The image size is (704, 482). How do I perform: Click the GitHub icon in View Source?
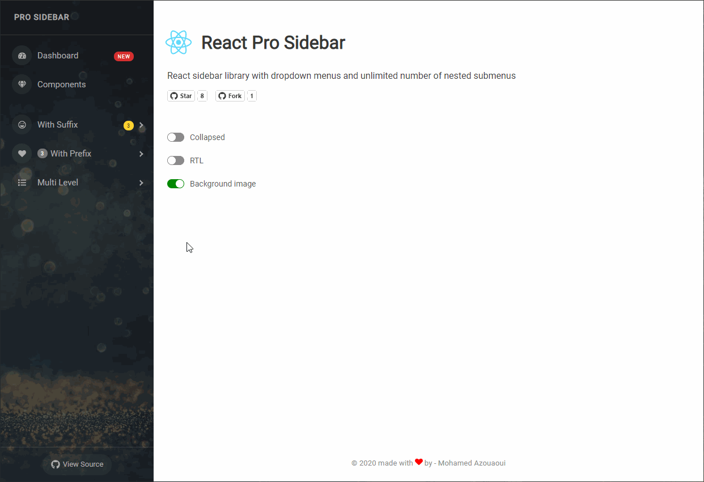pyautogui.click(x=55, y=464)
